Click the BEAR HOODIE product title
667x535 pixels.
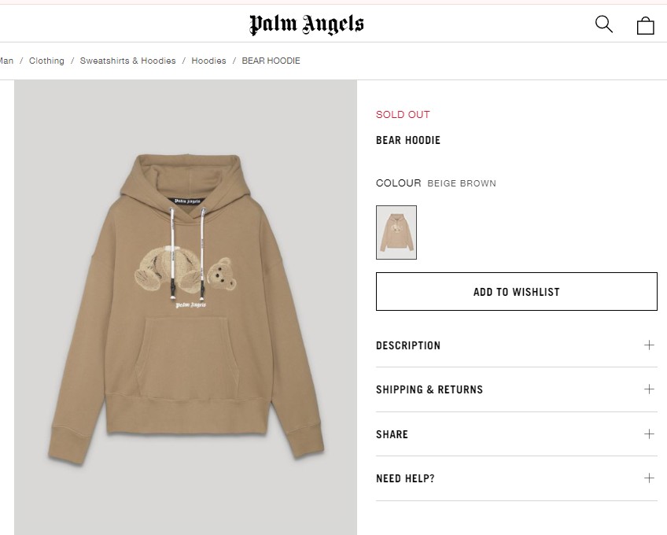tap(408, 140)
